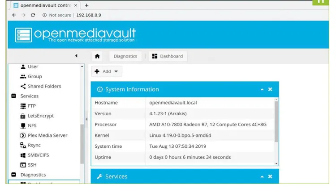Open SSH terminal icon
The image size is (336, 188).
(23, 165)
